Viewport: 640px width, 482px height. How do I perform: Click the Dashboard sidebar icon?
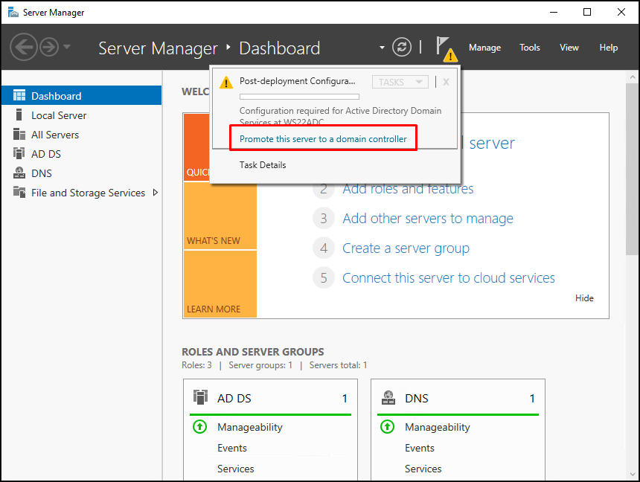(x=19, y=95)
